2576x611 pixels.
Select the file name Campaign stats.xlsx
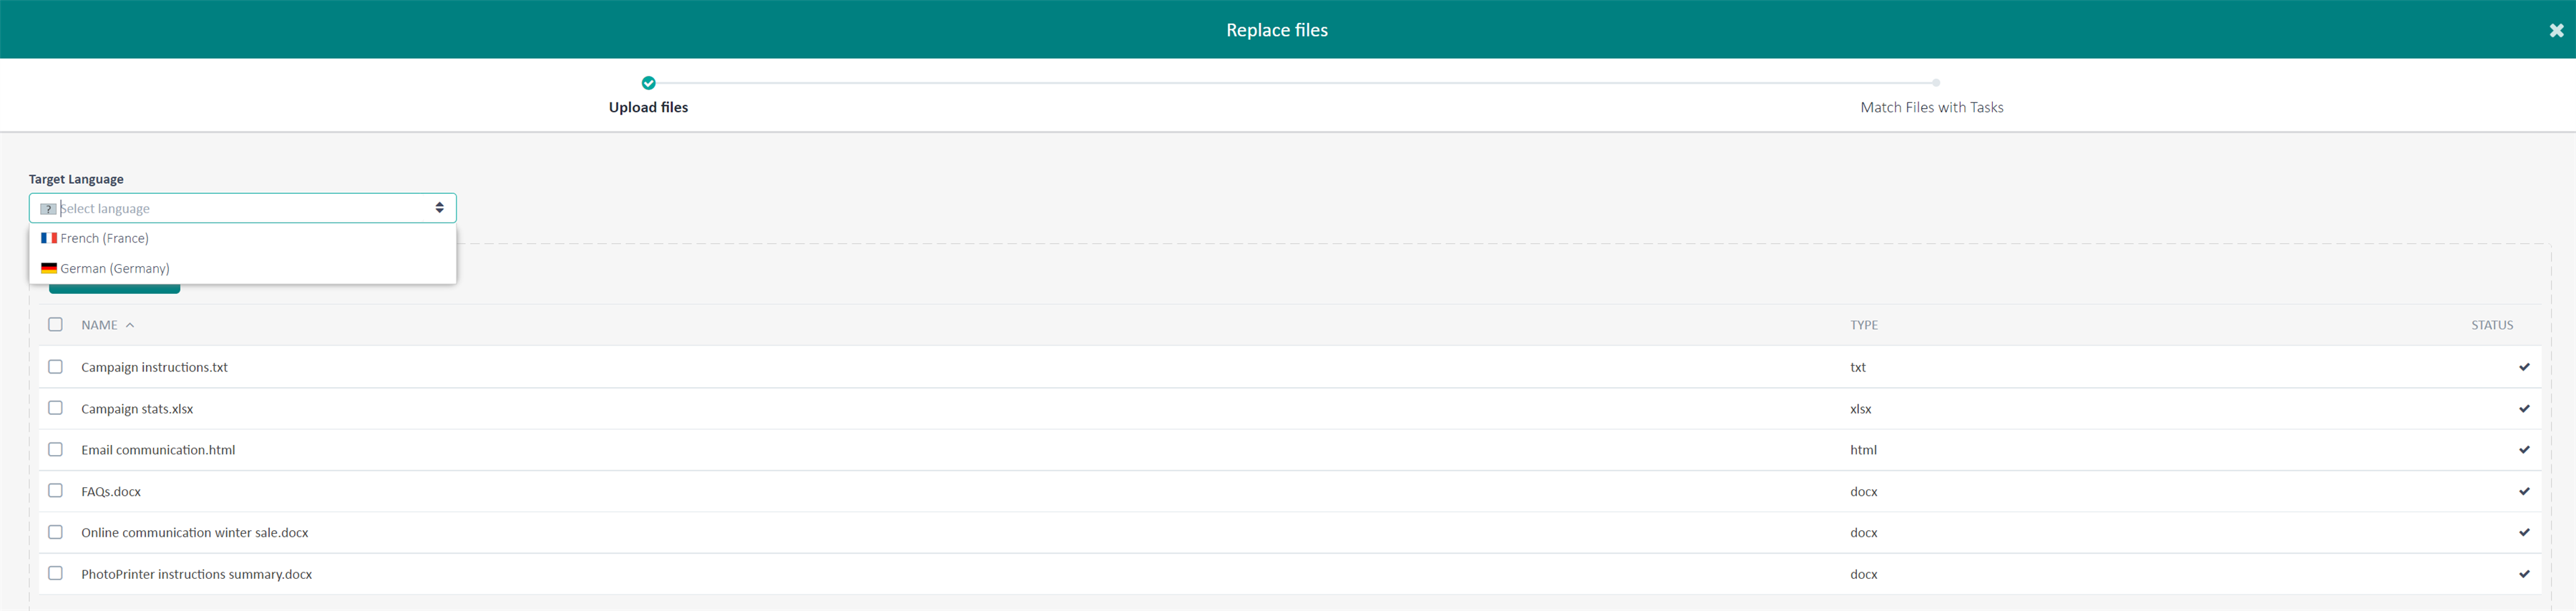coord(137,409)
